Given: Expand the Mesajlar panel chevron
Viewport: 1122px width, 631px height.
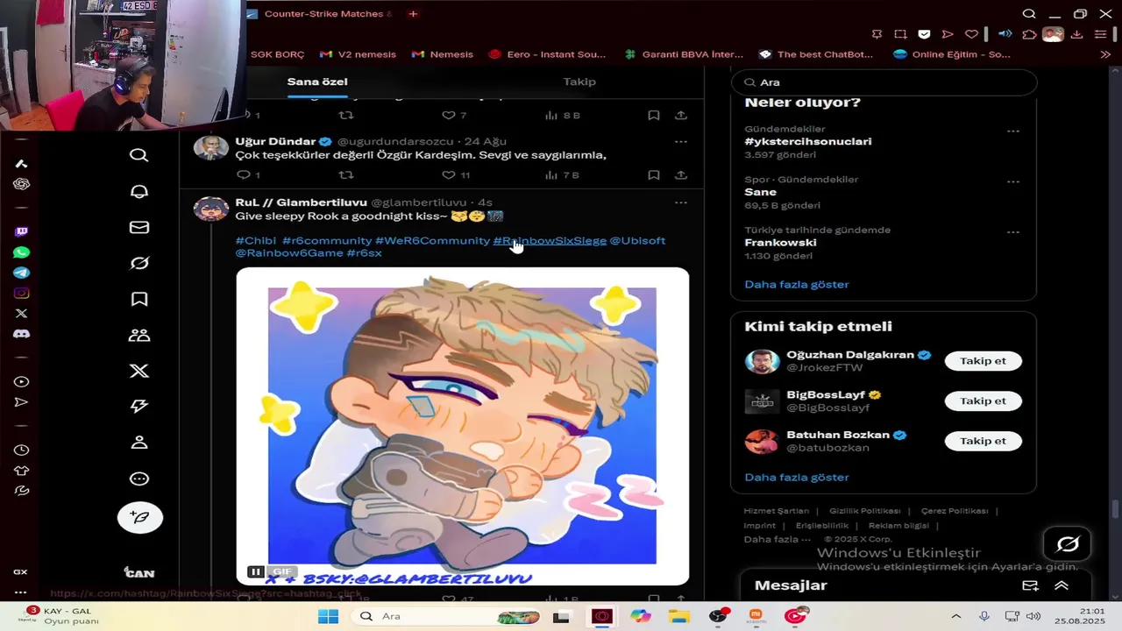Looking at the screenshot, I should [1062, 585].
